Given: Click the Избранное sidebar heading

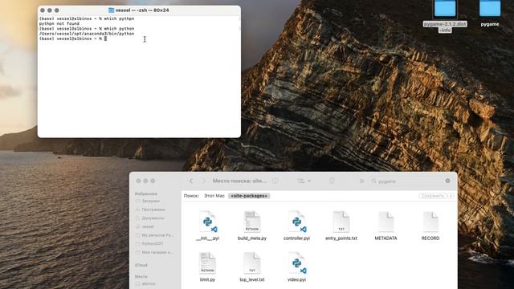Looking at the screenshot, I should tap(146, 193).
